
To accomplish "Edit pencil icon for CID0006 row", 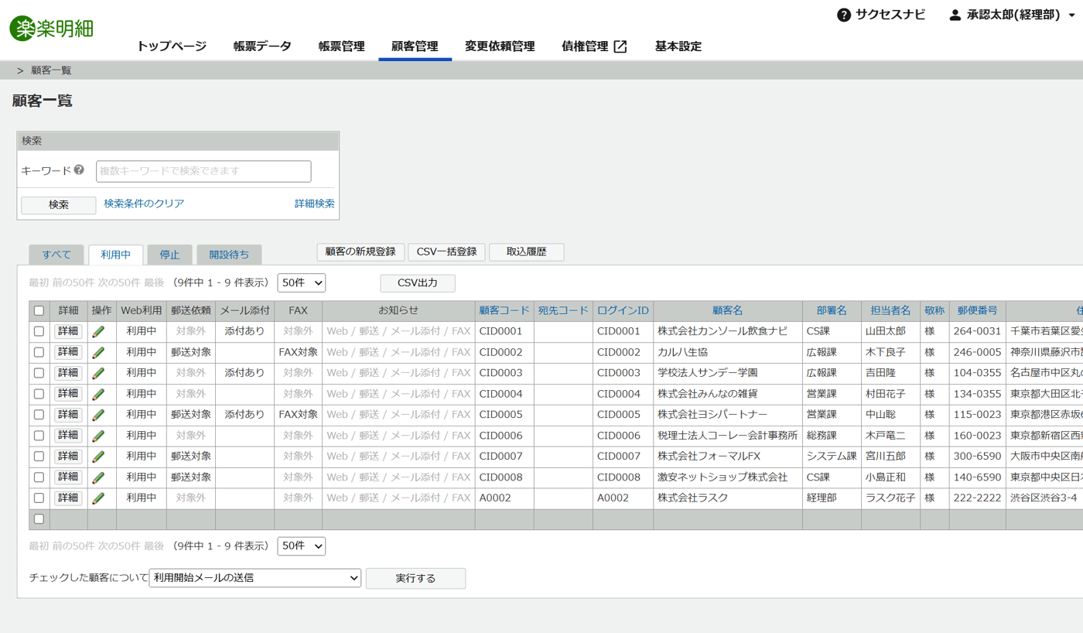I will pos(98,436).
